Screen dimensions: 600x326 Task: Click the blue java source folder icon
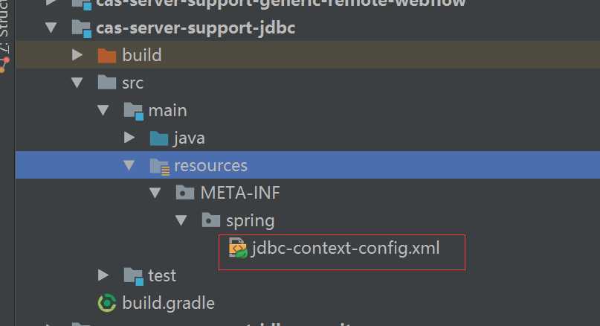pos(159,138)
